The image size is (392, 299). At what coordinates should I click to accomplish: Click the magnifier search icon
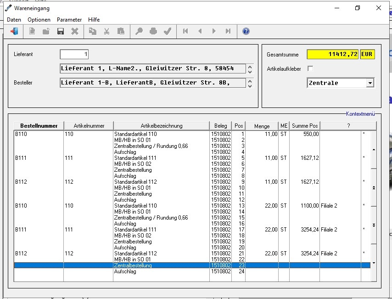tap(139, 31)
